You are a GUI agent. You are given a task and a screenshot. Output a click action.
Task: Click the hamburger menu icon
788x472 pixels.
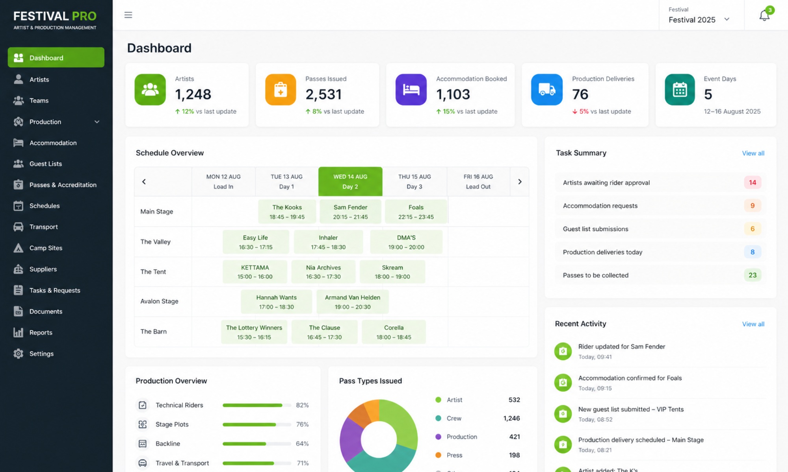(x=128, y=15)
